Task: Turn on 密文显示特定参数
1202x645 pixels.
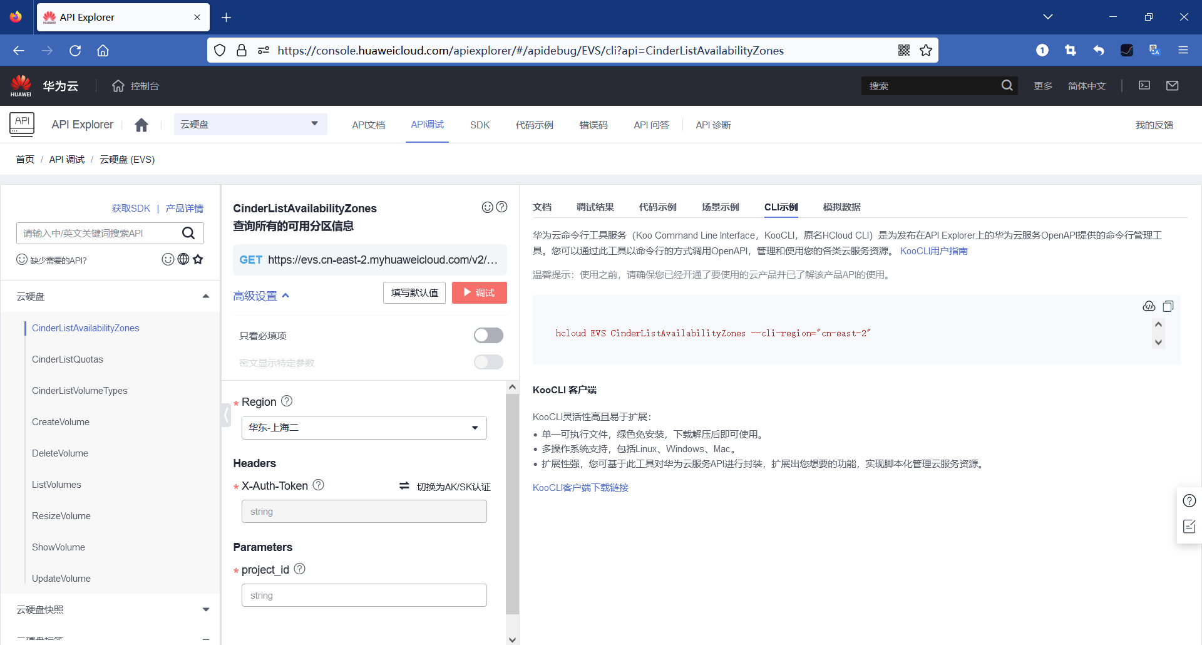Action: (488, 362)
